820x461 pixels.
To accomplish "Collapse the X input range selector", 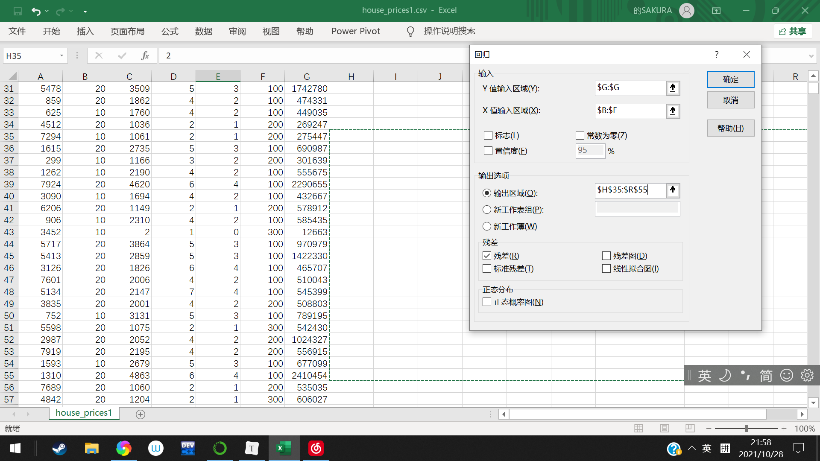I will (x=673, y=111).
